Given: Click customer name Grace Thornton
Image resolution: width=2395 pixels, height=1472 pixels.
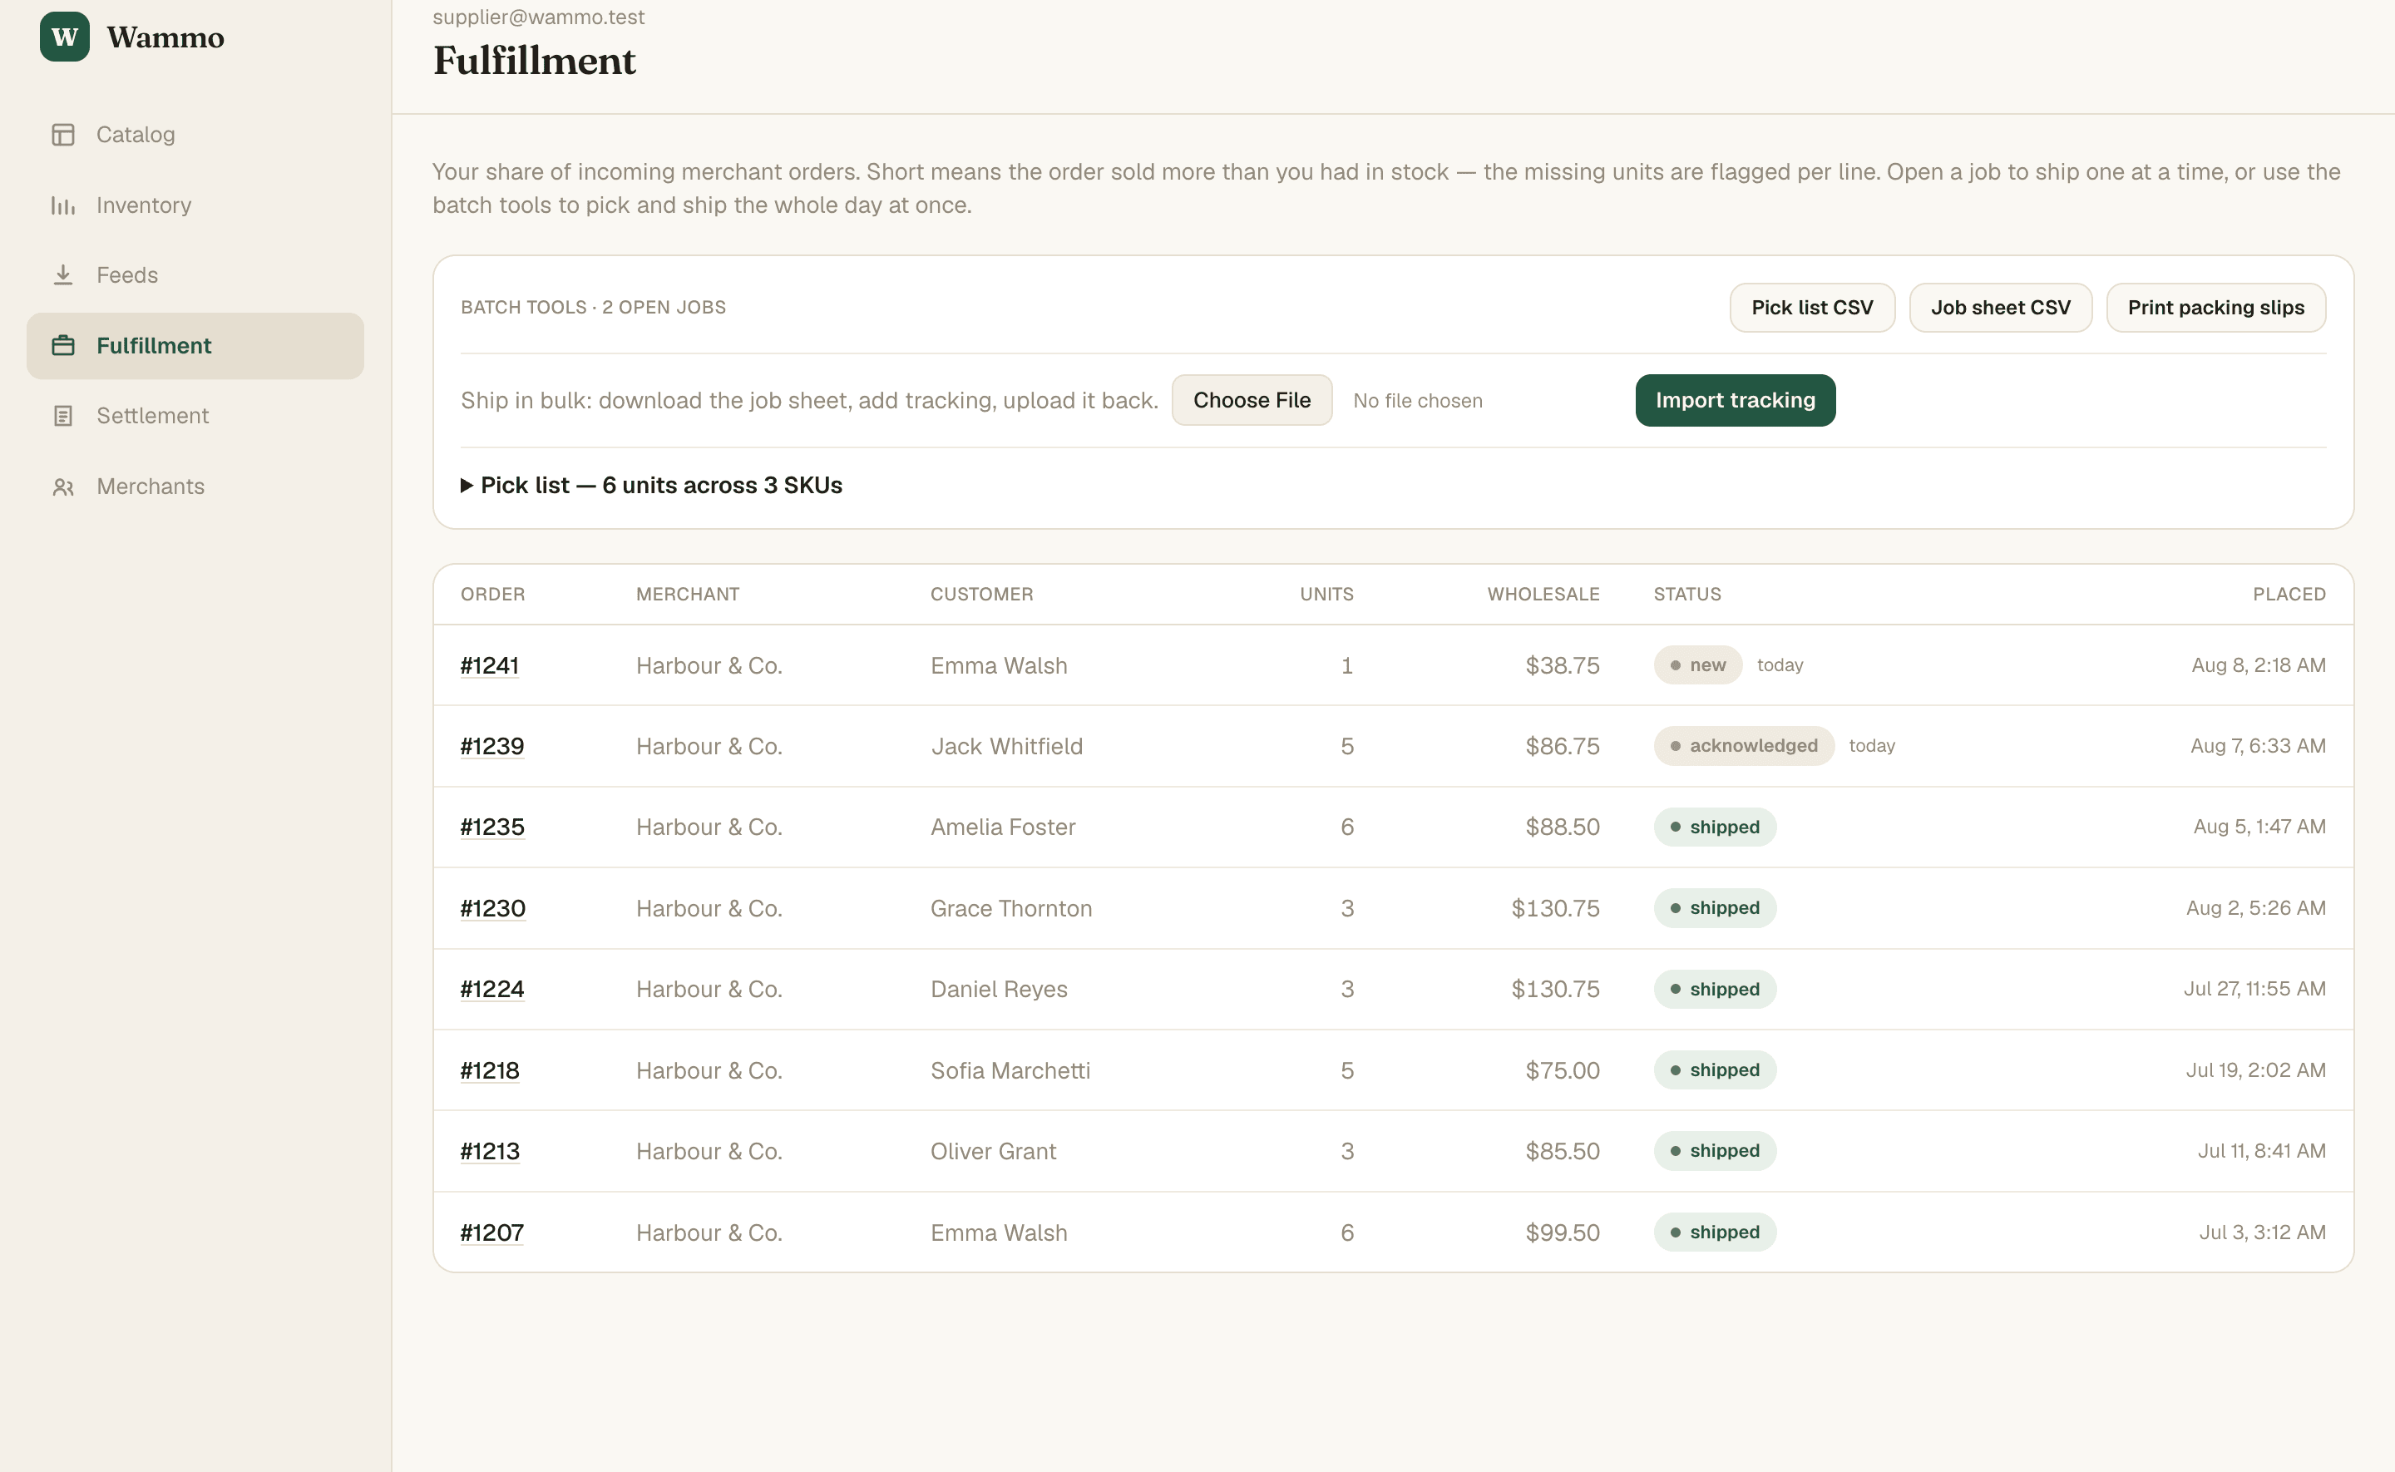Looking at the screenshot, I should click(1011, 908).
